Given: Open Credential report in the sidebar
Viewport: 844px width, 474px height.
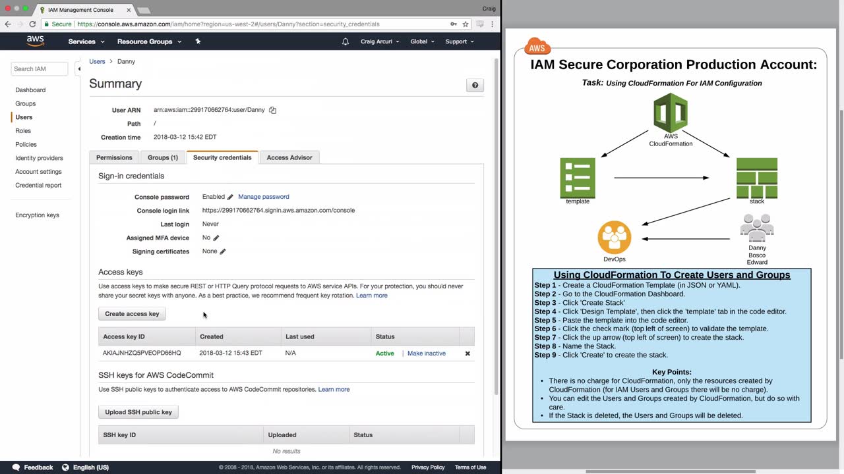Looking at the screenshot, I should (38, 185).
